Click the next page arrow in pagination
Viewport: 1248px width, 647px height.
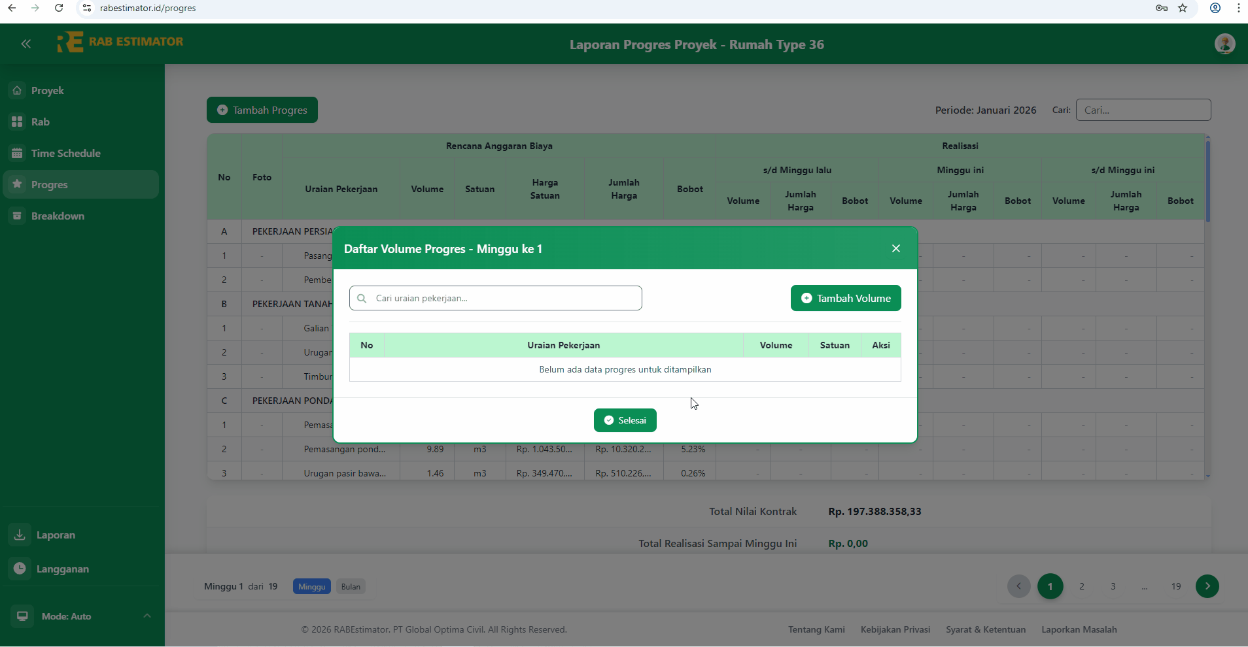pyautogui.click(x=1207, y=586)
